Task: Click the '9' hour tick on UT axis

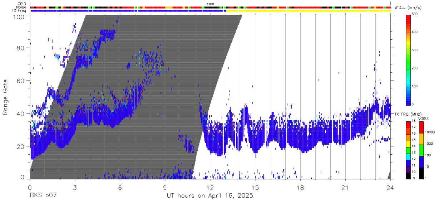Action: tap(165, 187)
